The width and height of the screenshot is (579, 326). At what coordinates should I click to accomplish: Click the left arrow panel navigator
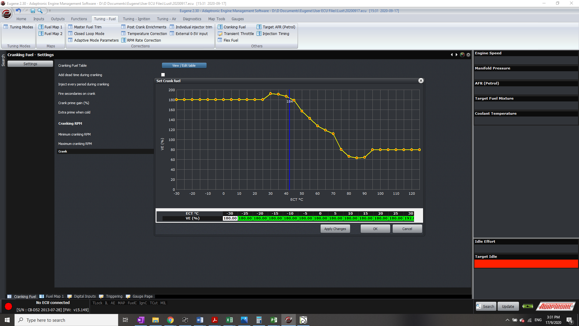click(451, 55)
